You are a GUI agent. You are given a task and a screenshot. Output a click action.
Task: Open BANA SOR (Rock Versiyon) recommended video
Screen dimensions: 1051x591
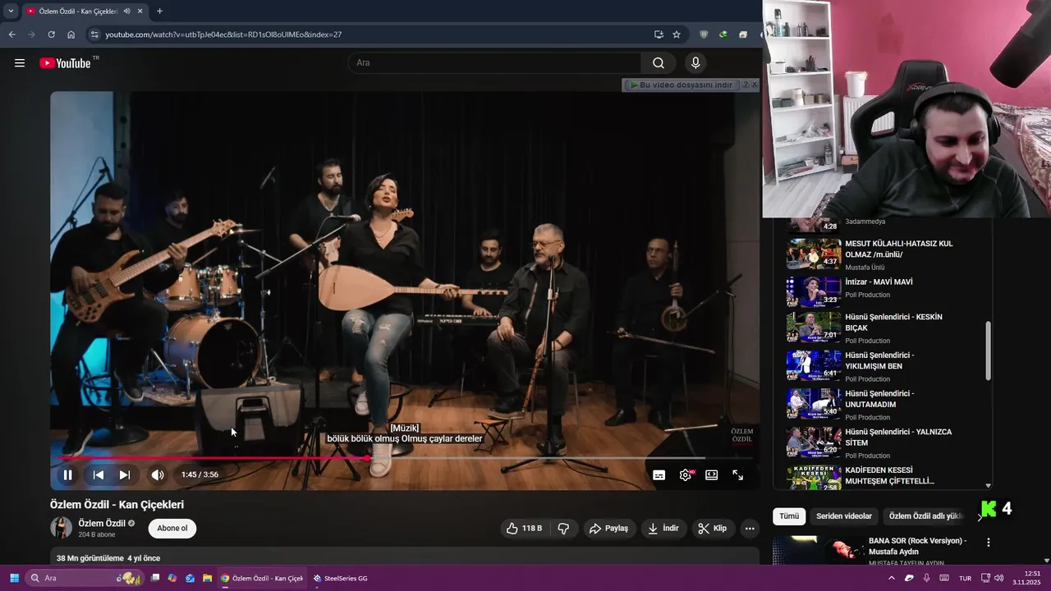[x=917, y=546]
